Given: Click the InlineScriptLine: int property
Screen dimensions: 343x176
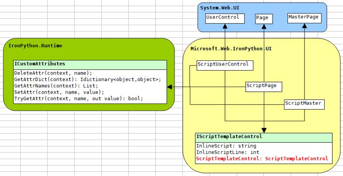Looking at the screenshot, I should click(228, 152).
